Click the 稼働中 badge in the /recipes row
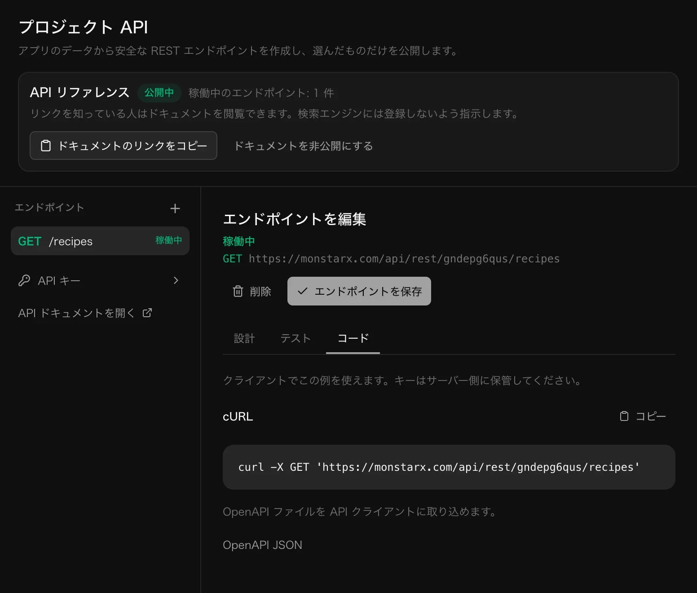Screen dimensions: 697x593 coord(169,240)
